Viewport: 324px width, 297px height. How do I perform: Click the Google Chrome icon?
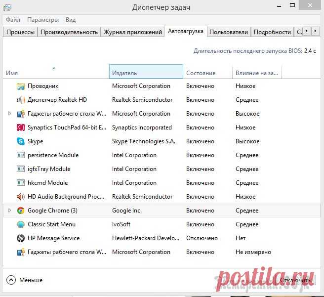point(21,211)
